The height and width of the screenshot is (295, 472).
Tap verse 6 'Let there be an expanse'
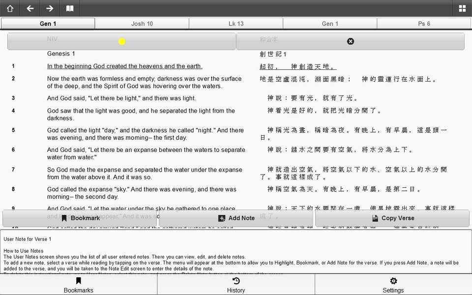coord(146,153)
